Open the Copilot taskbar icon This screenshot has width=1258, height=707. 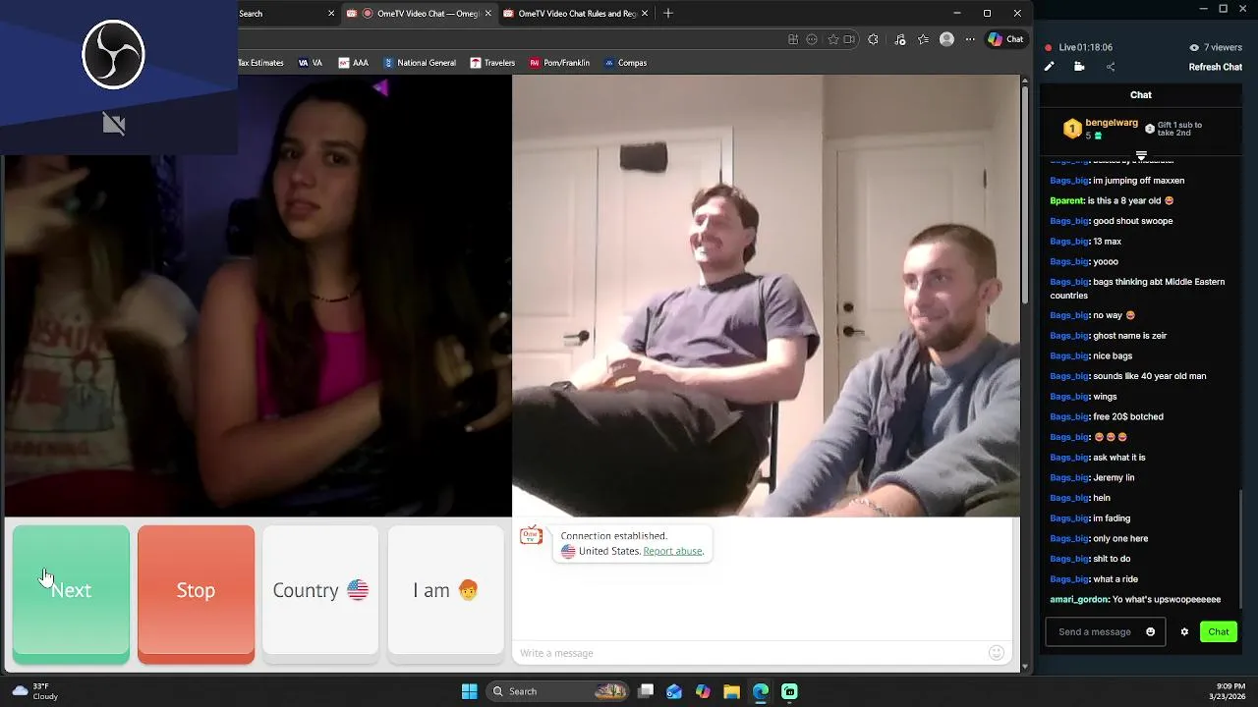click(703, 691)
